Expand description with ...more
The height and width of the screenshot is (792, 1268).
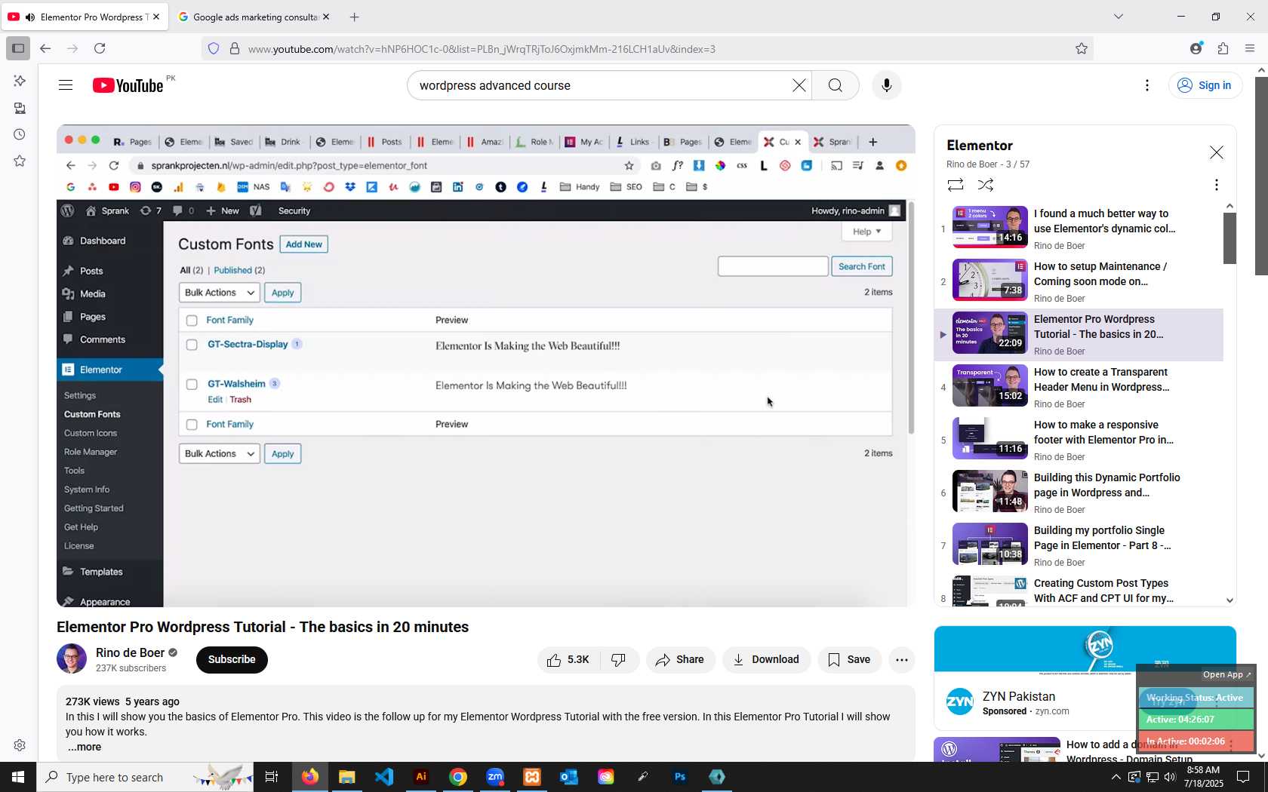[x=84, y=747]
